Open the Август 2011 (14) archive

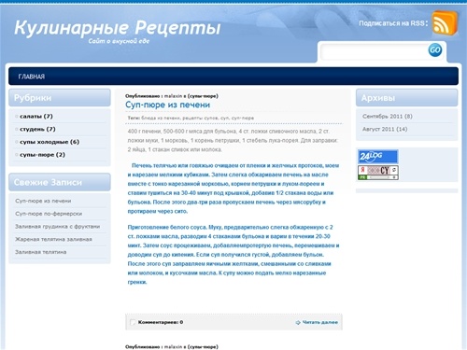tap(385, 129)
